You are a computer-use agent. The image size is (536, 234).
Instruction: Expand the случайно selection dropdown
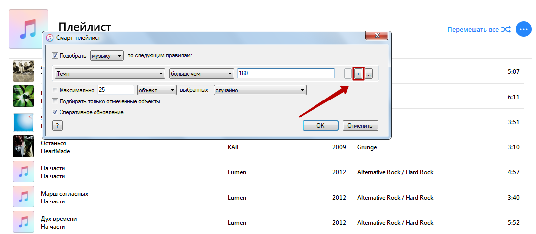coord(260,90)
